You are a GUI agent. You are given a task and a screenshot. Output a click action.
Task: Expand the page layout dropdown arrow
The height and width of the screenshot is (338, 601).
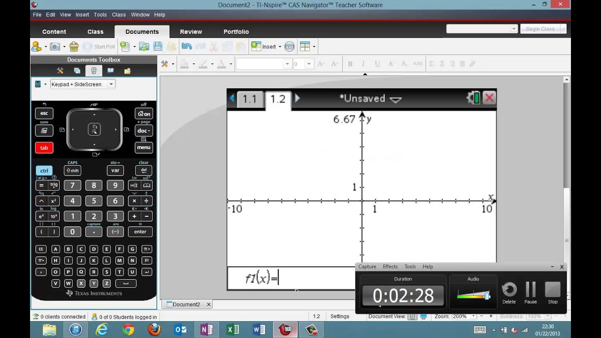(314, 46)
